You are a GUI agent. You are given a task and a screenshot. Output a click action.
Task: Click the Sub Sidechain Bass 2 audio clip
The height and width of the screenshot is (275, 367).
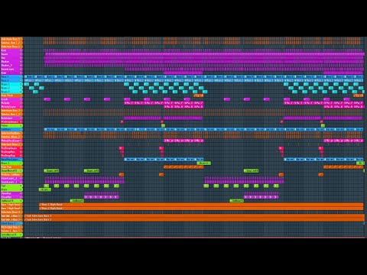[x=194, y=219]
